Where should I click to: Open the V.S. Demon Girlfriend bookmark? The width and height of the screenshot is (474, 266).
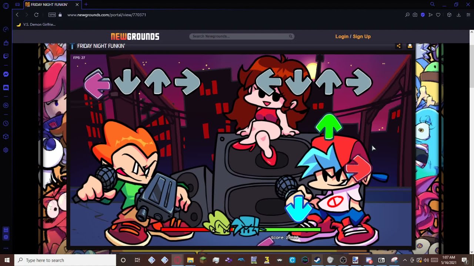click(x=36, y=24)
